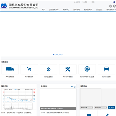Open the 07-19 Tianjin port news link
The width and height of the screenshot is (116, 116).
click(x=58, y=113)
